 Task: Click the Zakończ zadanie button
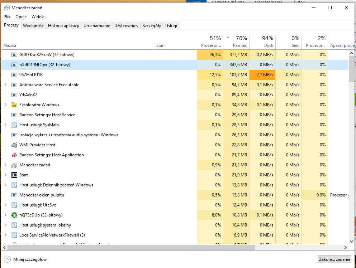tap(334, 259)
